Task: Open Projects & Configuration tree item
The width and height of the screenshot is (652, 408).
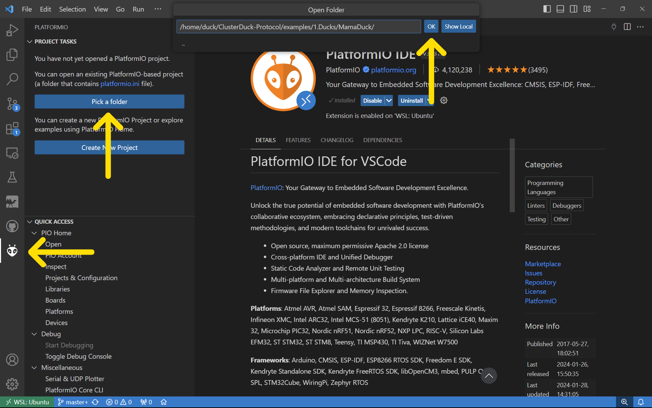Action: (x=81, y=278)
